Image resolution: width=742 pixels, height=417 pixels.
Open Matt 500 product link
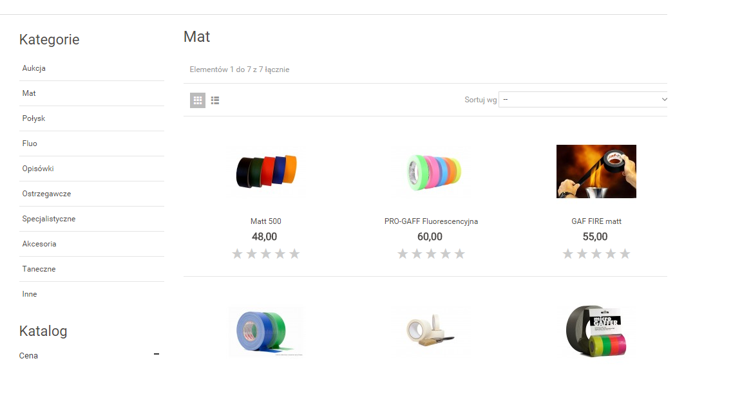tap(266, 221)
